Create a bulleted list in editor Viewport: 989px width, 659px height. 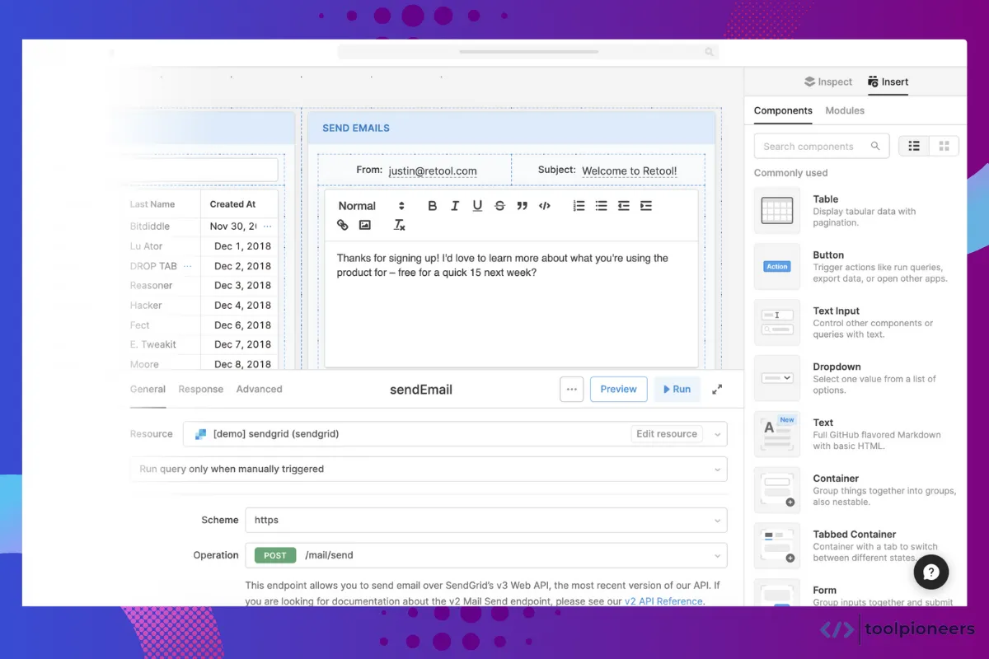601,206
